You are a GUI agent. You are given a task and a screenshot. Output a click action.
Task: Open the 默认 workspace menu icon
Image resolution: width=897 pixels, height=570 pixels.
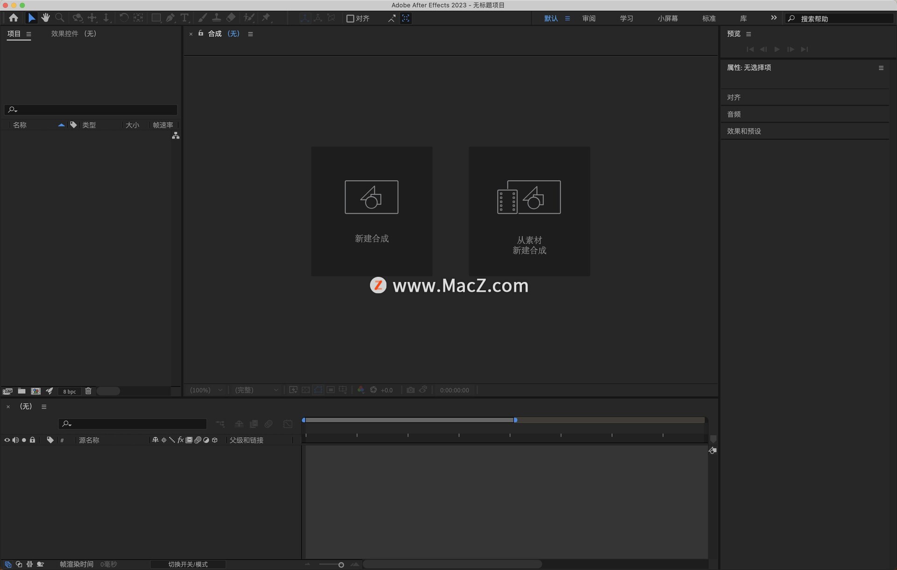pyautogui.click(x=567, y=18)
